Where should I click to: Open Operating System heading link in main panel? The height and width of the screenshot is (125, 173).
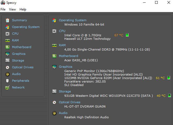[x=73, y=20]
